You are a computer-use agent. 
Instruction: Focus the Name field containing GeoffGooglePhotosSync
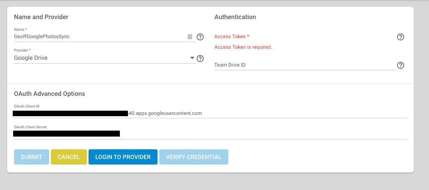pos(100,36)
